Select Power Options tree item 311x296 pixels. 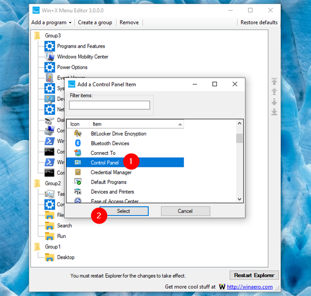pos(72,67)
